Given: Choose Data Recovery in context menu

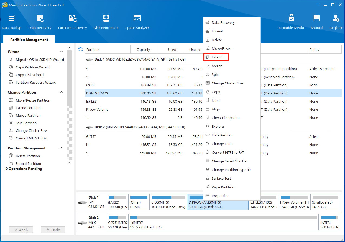Looking at the screenshot, I should coord(232,22).
